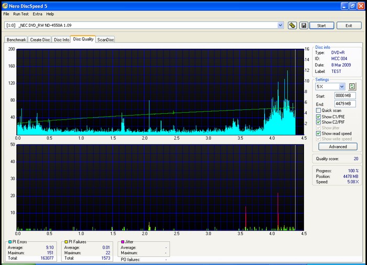This screenshot has height=265, width=367.
Task: Click the copy results to clipboard icon
Action: (x=293, y=25)
